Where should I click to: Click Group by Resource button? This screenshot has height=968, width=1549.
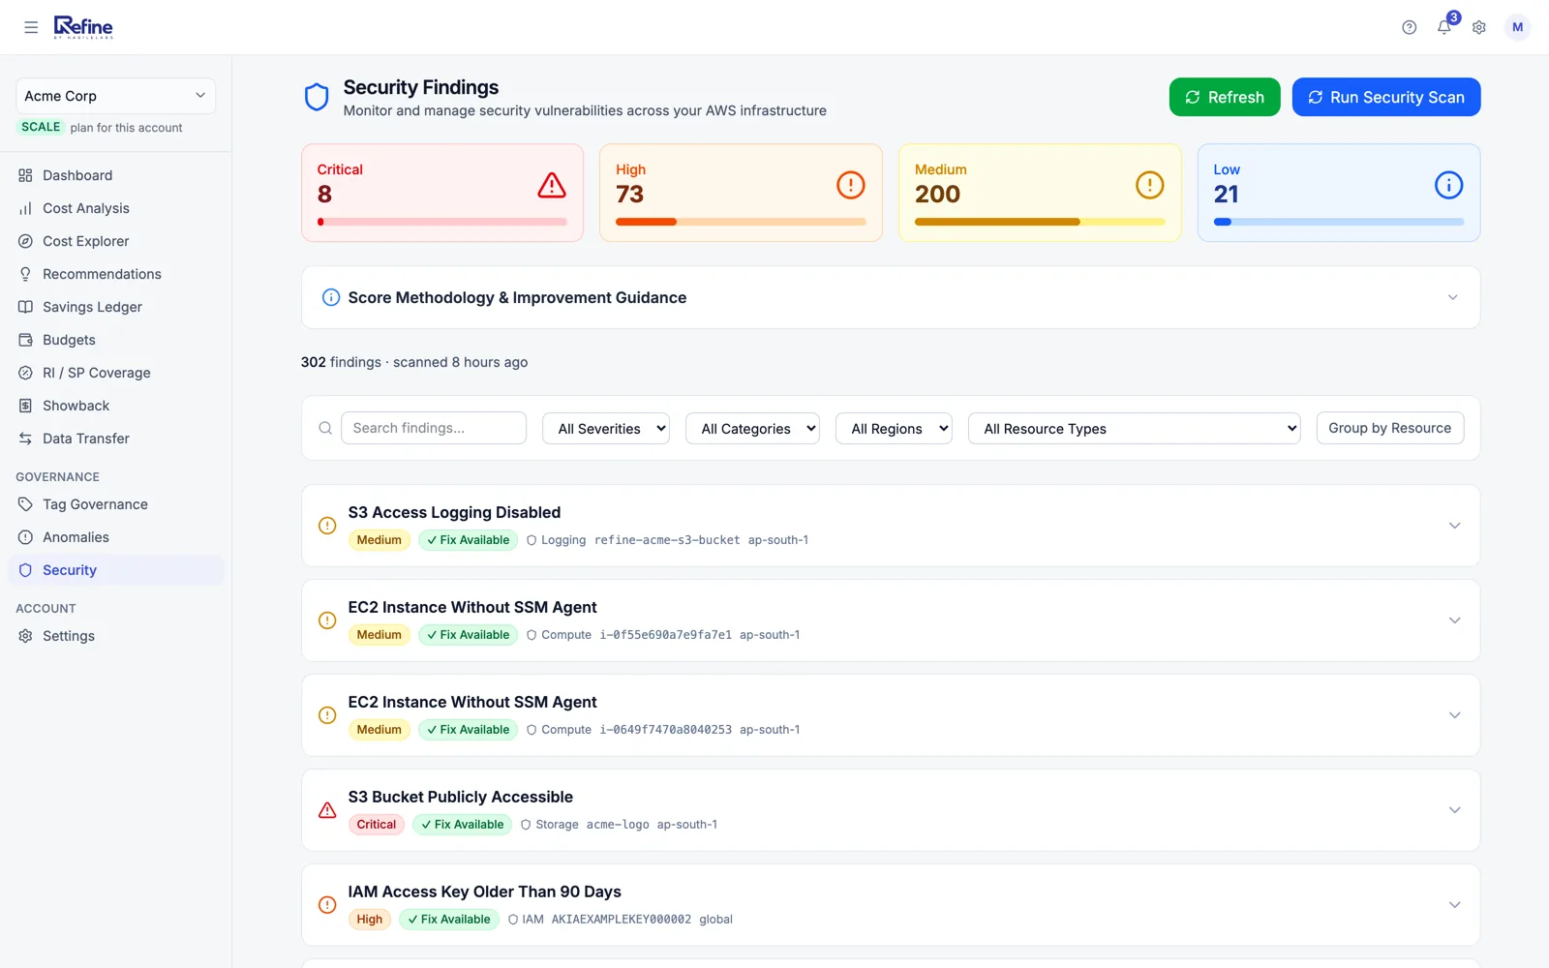(x=1390, y=428)
